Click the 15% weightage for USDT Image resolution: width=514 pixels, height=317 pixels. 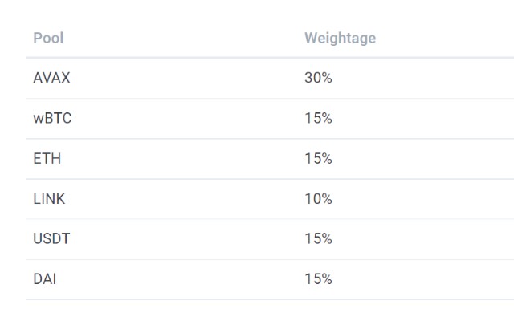(x=318, y=238)
